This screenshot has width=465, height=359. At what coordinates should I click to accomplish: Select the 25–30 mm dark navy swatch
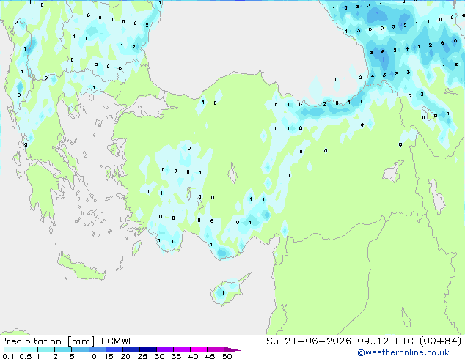click(147, 349)
